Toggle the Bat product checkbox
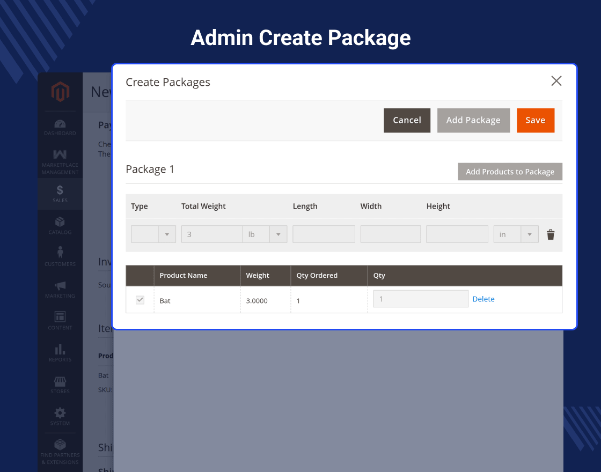Screen dimensions: 601x472 140,300
